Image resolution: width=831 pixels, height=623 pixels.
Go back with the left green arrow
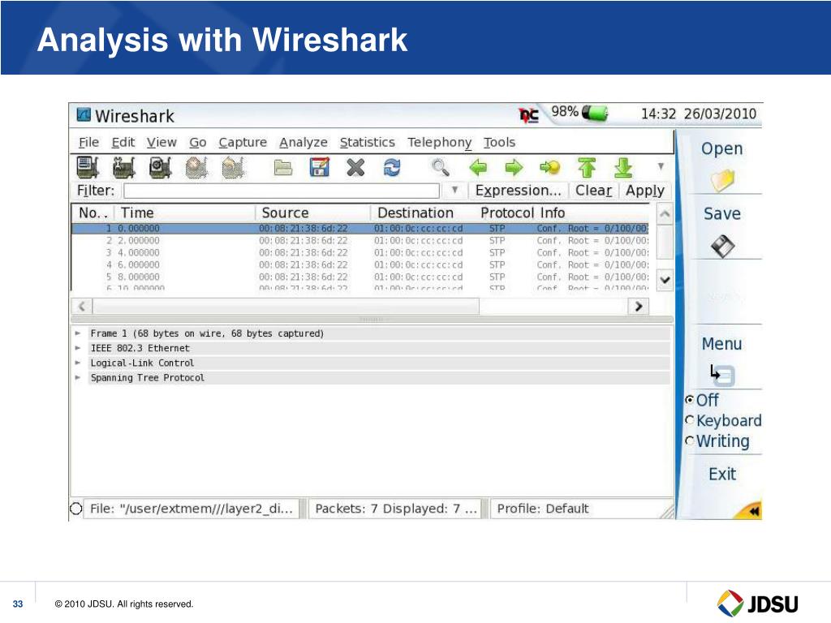pos(478,168)
